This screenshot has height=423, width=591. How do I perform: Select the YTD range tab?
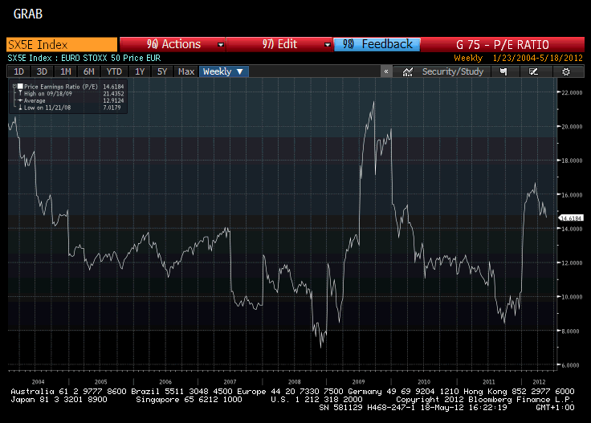click(114, 71)
